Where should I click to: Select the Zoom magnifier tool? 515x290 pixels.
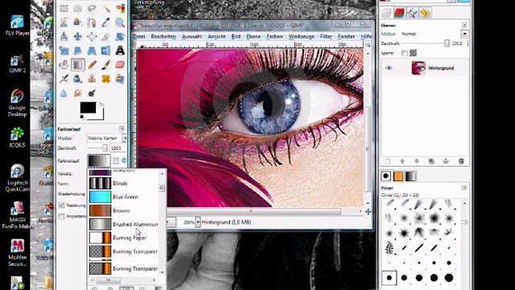click(x=120, y=23)
